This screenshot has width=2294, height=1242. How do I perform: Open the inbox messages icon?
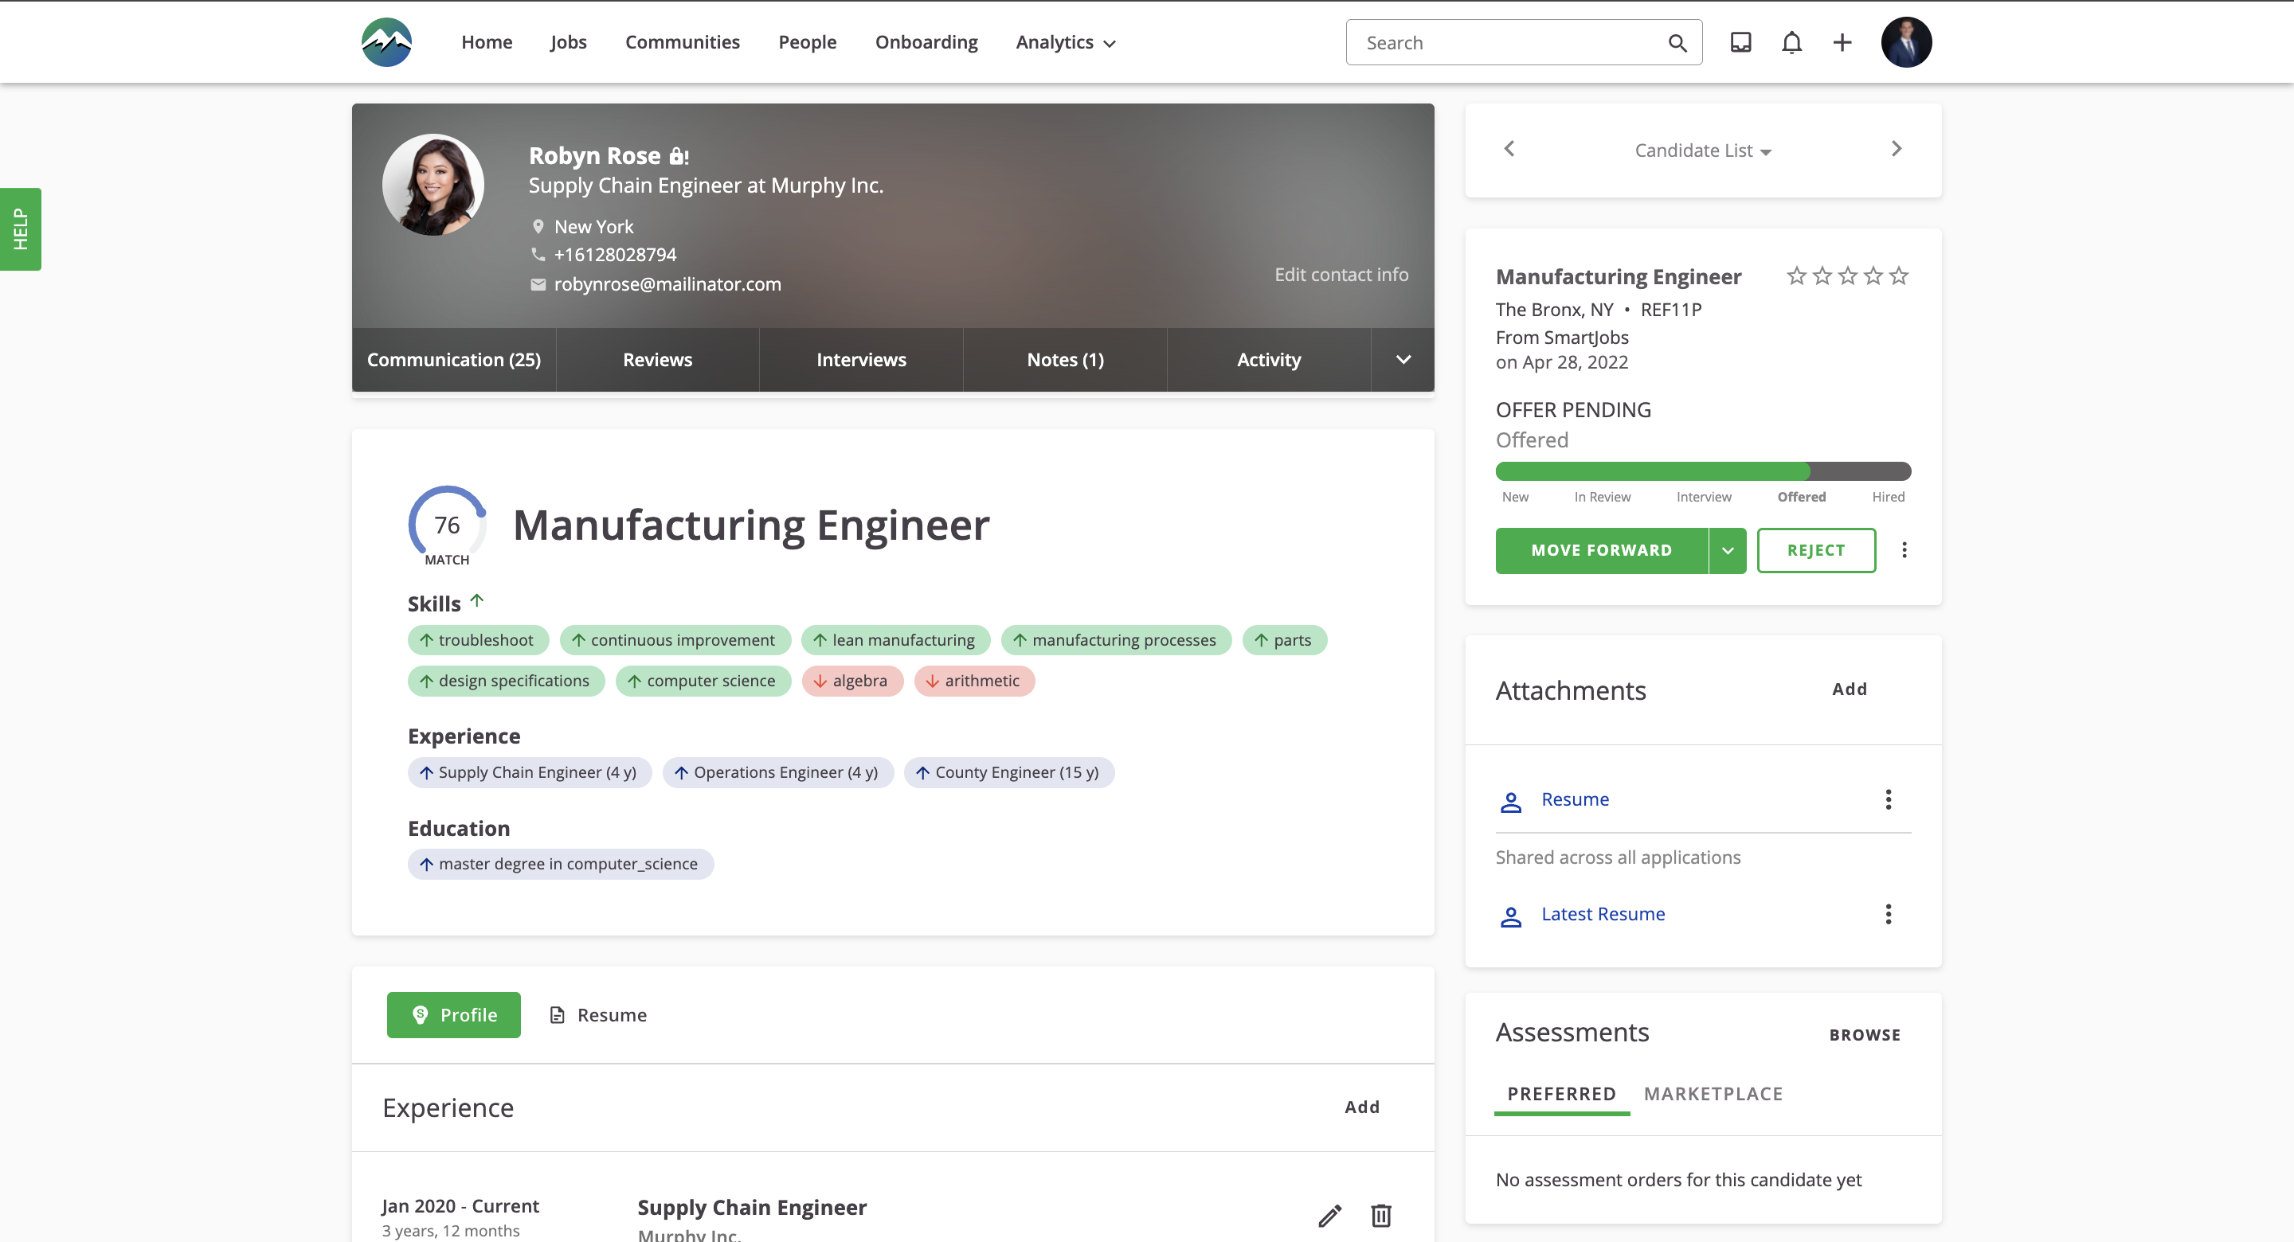1740,42
